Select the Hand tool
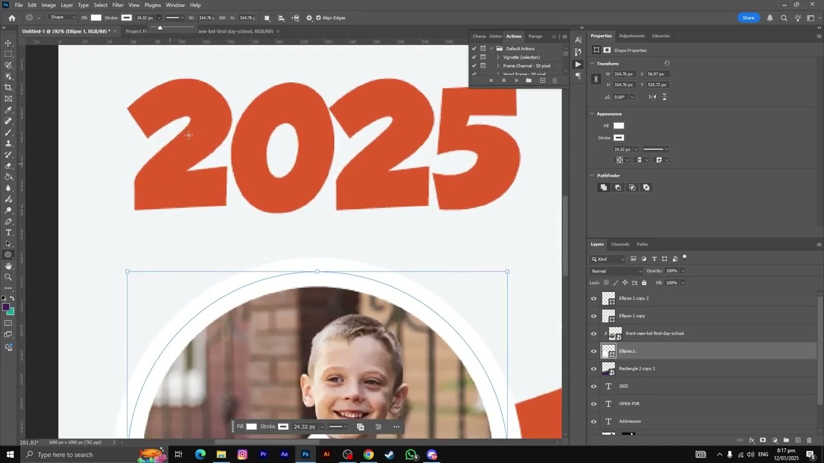The height and width of the screenshot is (463, 824). click(x=8, y=266)
